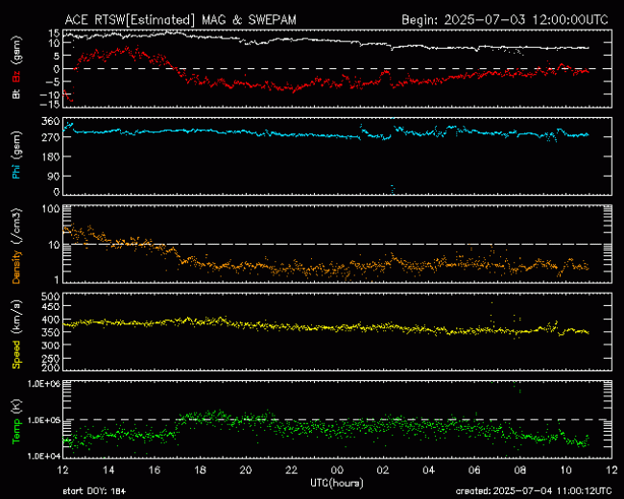This screenshot has width=624, height=499.
Task: Click the yellow 'Speed (km/s)' axis label
Action: click(16, 334)
